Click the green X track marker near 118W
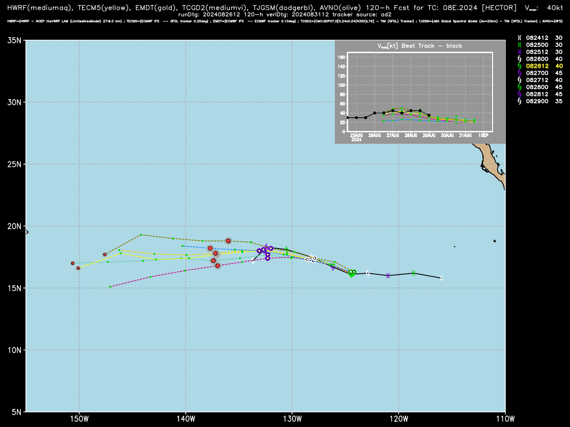570x427 pixels. [414, 273]
